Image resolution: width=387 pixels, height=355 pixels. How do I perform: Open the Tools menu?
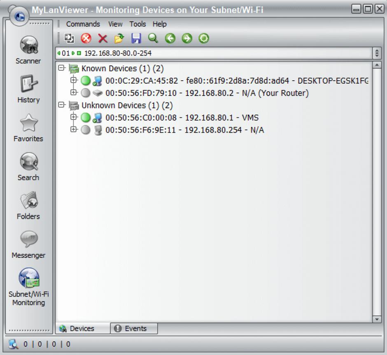click(x=138, y=24)
